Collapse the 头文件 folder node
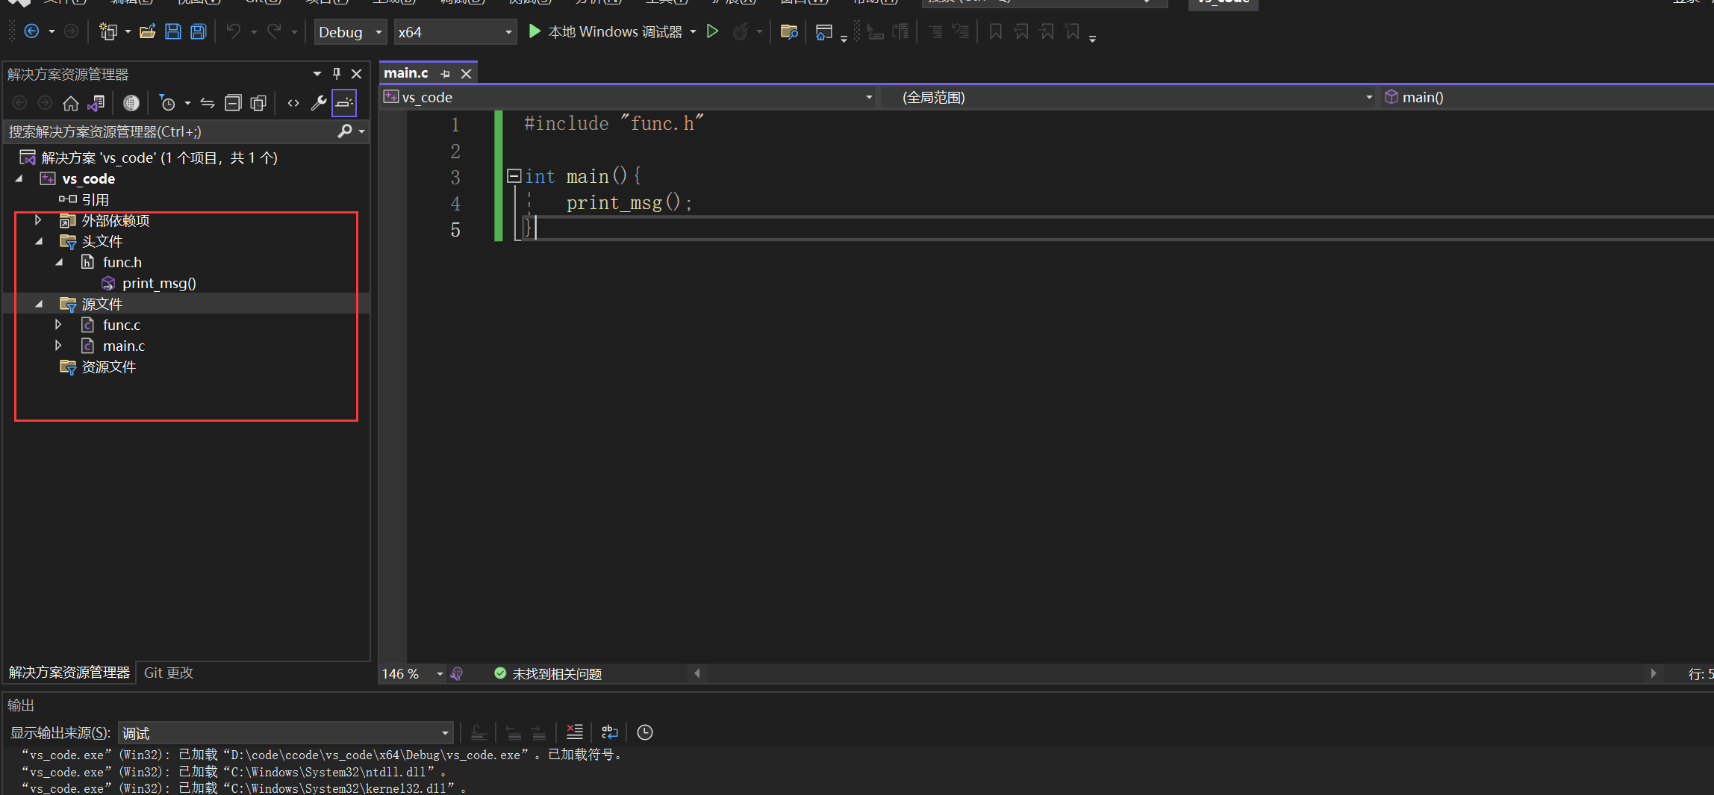This screenshot has width=1714, height=795. pyautogui.click(x=38, y=241)
